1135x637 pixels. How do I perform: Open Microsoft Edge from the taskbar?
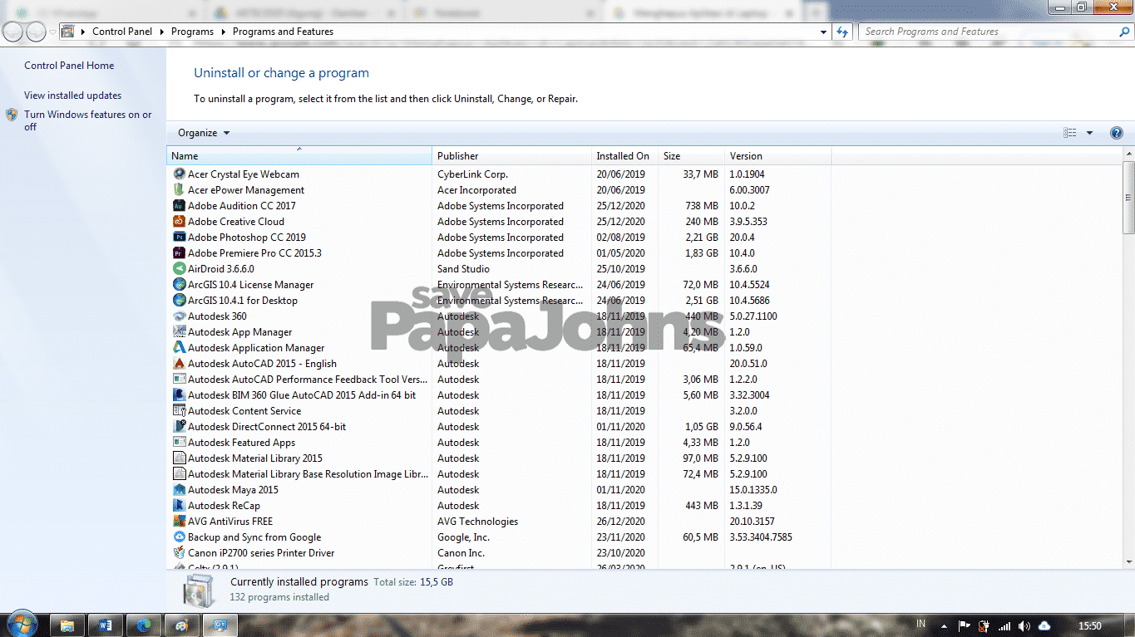pos(143,625)
